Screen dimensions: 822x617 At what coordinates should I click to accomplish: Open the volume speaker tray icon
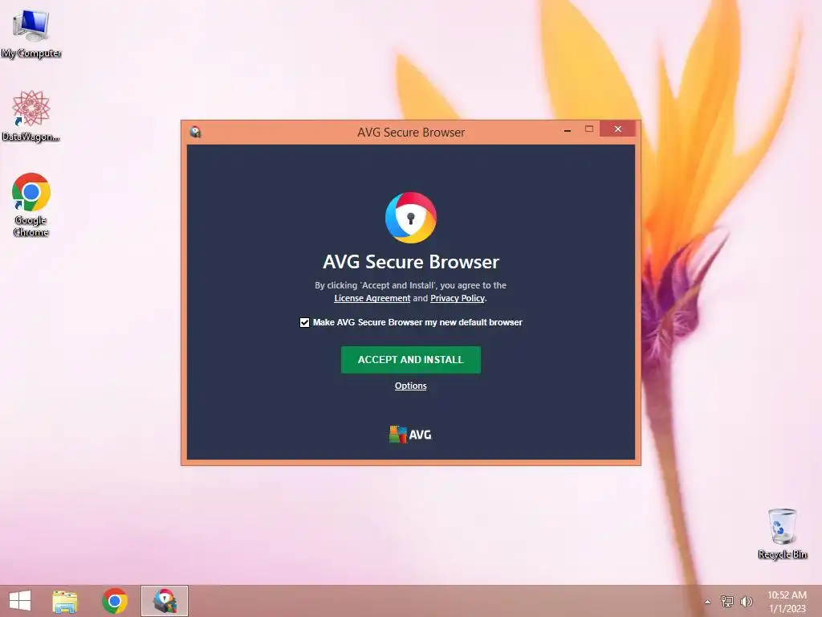click(747, 601)
